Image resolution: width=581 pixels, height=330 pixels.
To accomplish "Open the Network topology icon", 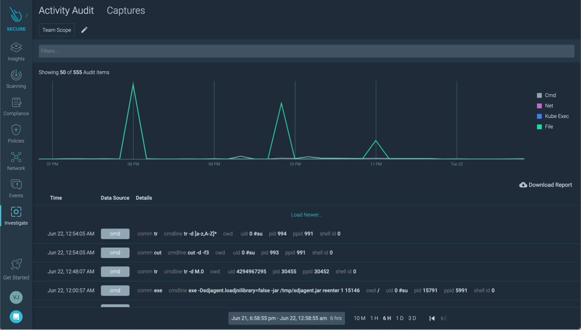I will click(16, 157).
